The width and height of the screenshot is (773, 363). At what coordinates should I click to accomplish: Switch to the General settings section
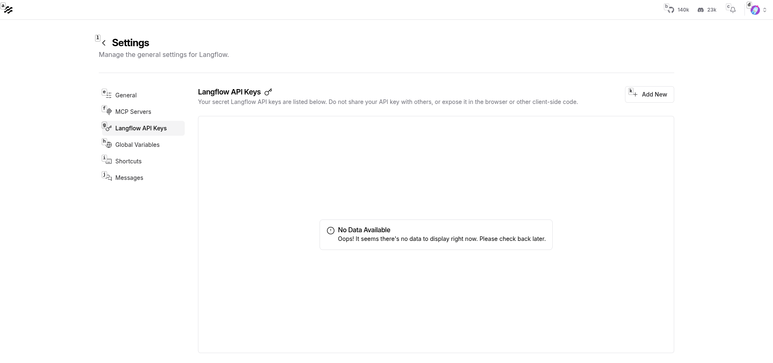pos(126,95)
